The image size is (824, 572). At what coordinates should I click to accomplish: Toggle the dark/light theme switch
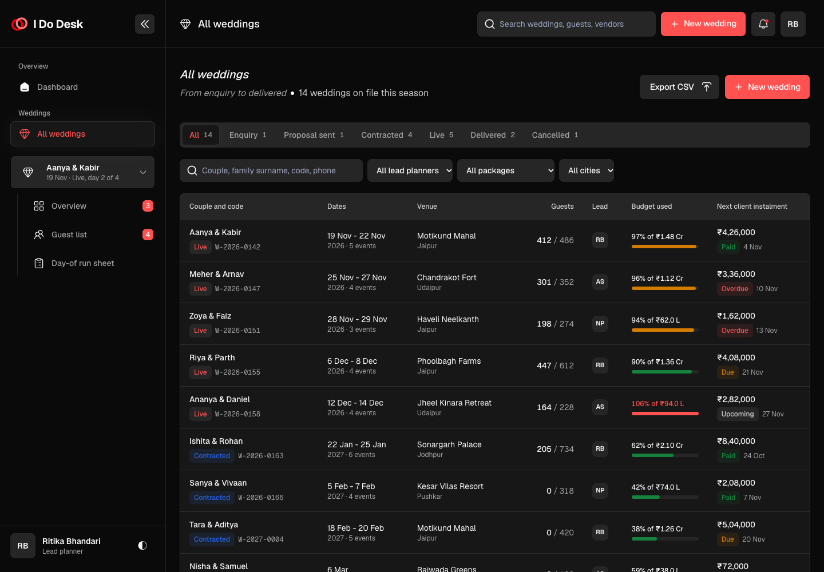tap(142, 546)
